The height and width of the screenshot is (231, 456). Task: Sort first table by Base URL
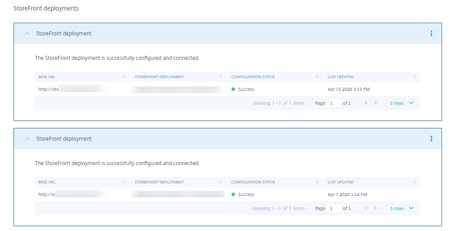point(124,77)
